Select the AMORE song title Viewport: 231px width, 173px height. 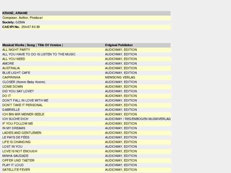8,63
